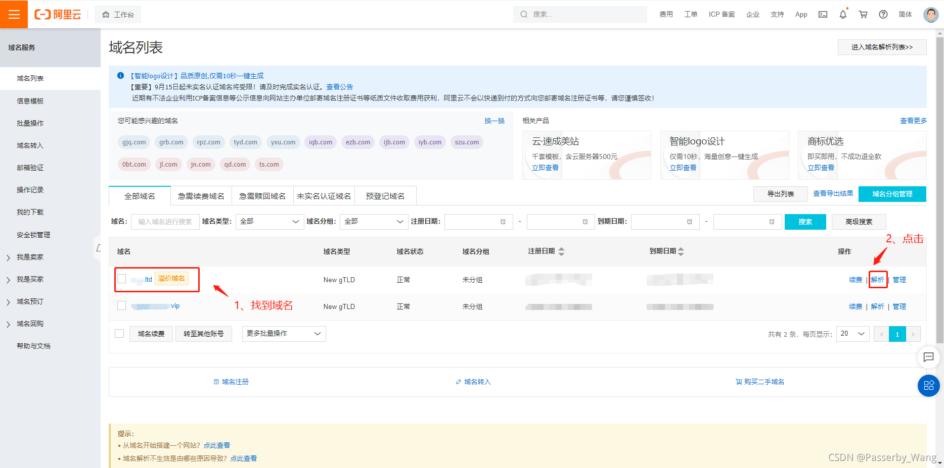Switch to 全部域名 tab

coord(140,196)
